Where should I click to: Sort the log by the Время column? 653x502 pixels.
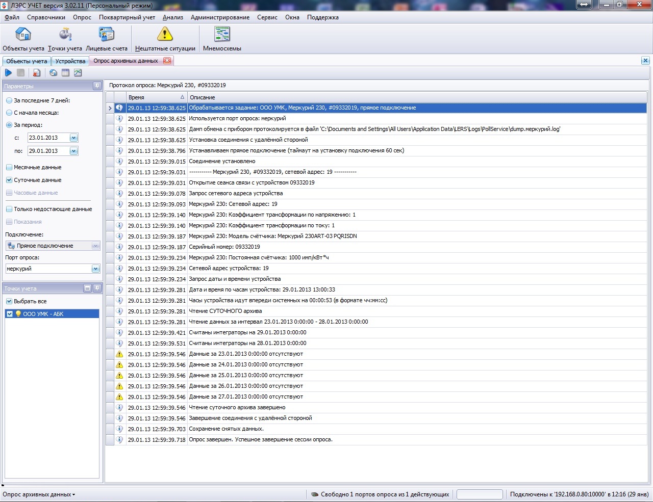157,97
